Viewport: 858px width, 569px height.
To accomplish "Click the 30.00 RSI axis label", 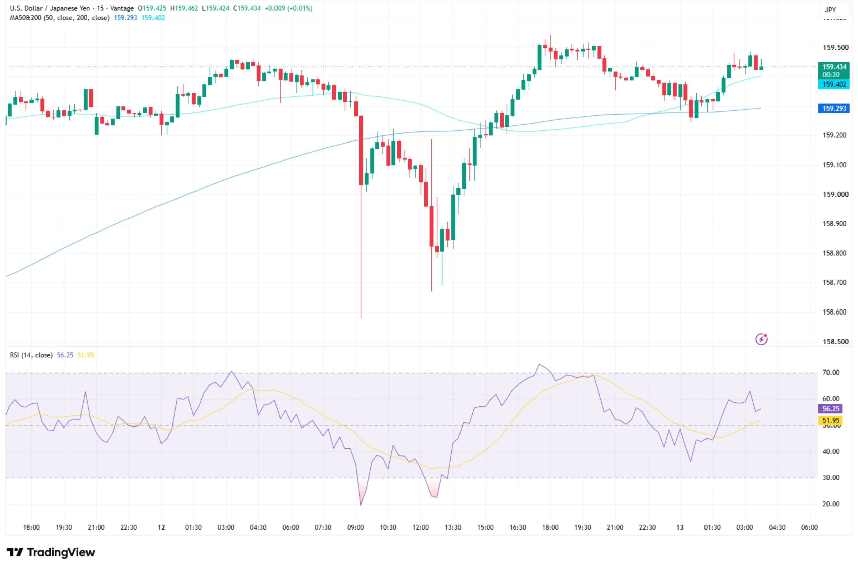I will [831, 478].
